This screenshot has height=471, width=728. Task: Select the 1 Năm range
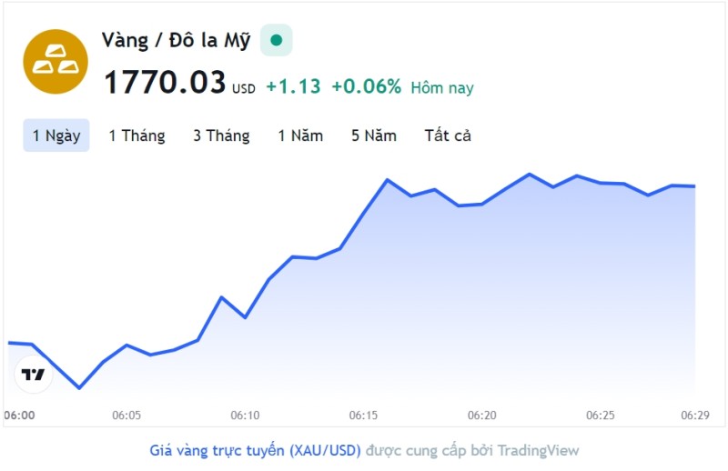coord(300,135)
